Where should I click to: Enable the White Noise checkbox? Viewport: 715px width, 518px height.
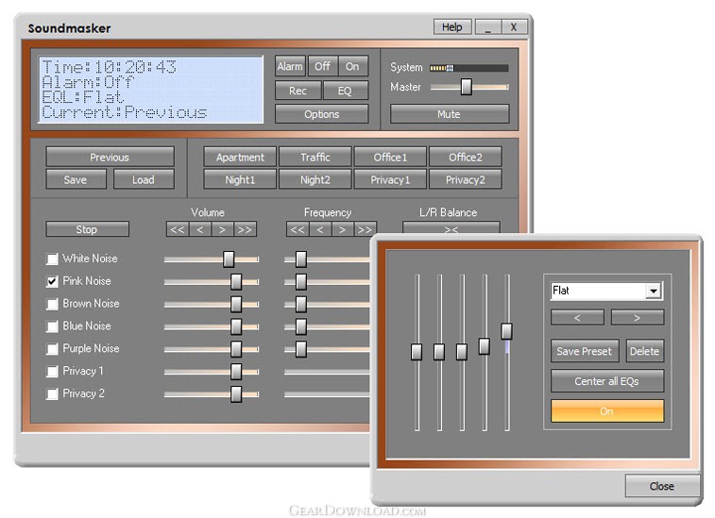point(53,259)
